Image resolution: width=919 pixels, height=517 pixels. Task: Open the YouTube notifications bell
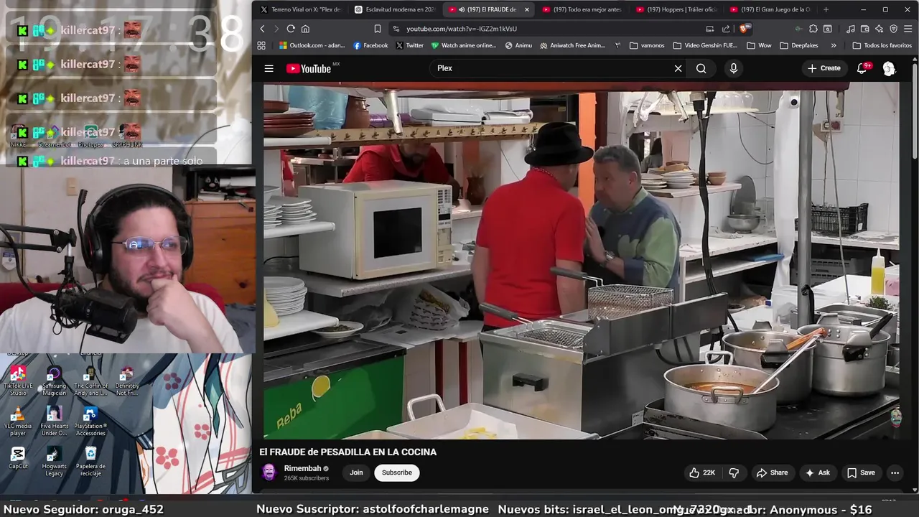click(x=862, y=68)
